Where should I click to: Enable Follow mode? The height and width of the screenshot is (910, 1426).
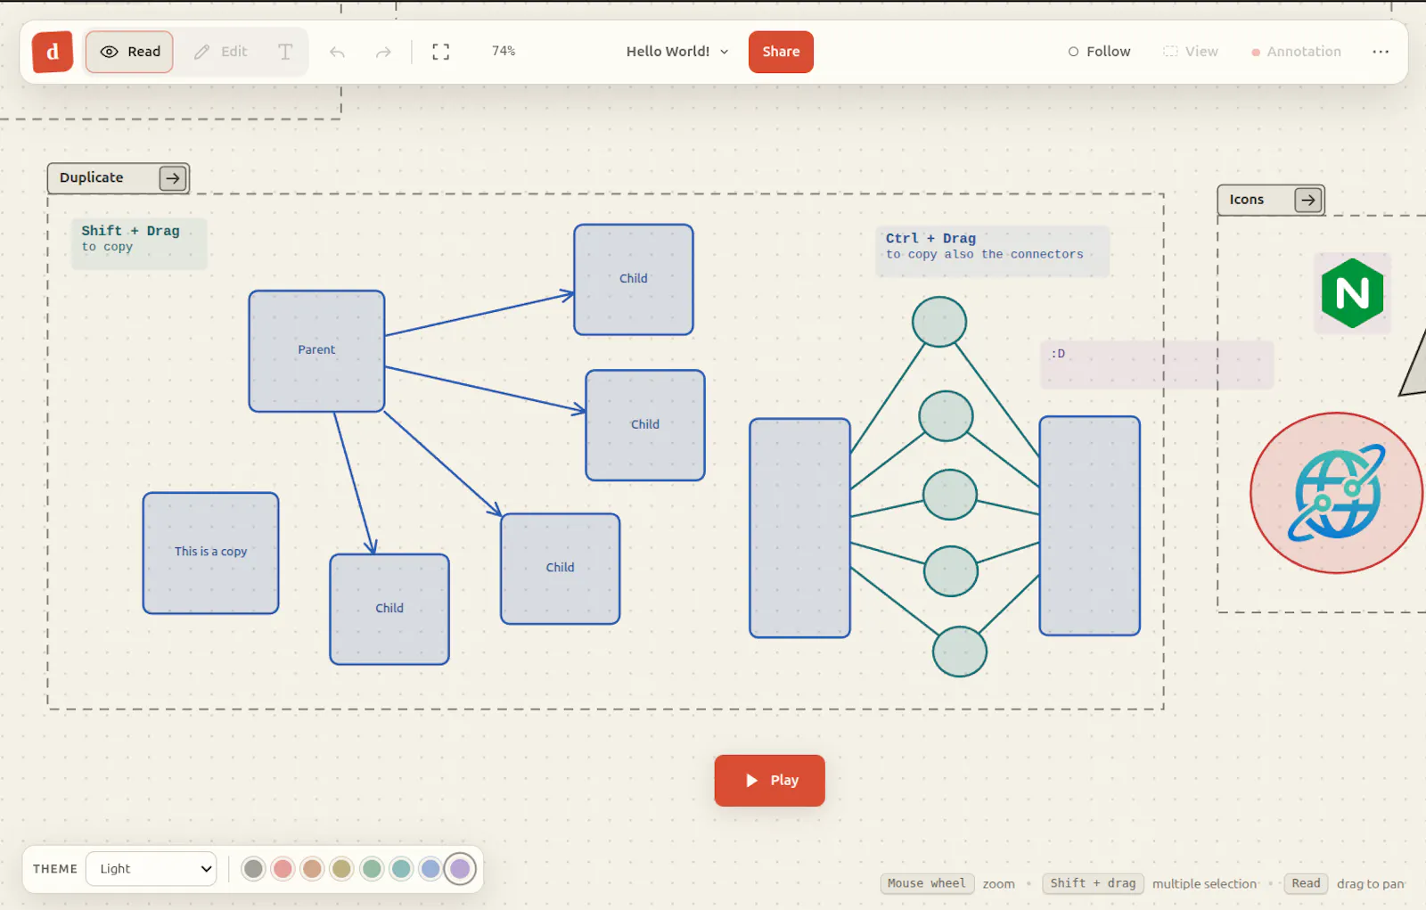(x=1099, y=52)
